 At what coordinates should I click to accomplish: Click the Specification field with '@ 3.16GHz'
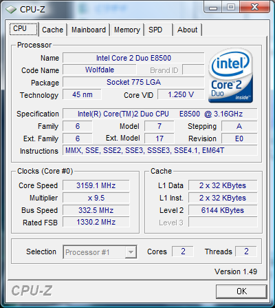pos(160,114)
